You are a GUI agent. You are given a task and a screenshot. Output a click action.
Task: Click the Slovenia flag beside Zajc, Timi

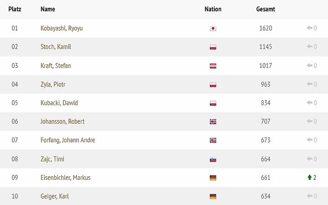pyautogui.click(x=213, y=159)
